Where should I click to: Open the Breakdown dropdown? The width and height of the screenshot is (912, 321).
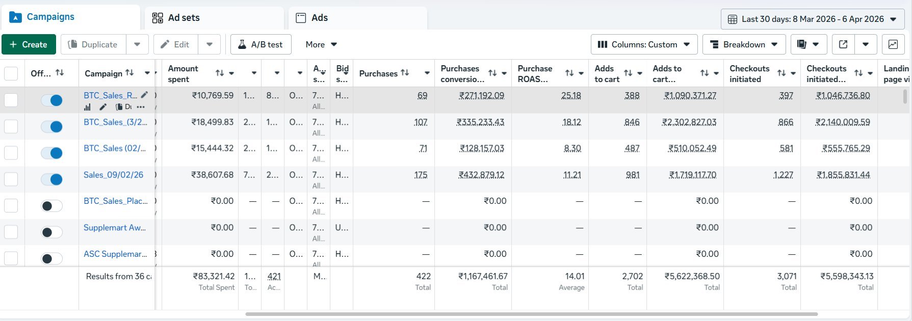pos(744,44)
